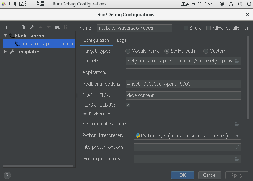Open the network status tray icon
The image size is (253, 181).
click(231, 4)
